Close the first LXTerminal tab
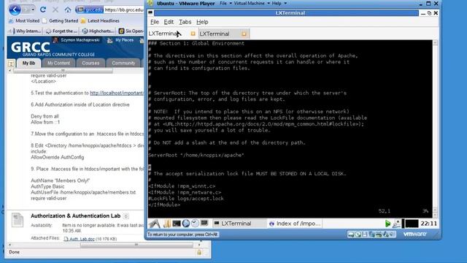 (193, 34)
